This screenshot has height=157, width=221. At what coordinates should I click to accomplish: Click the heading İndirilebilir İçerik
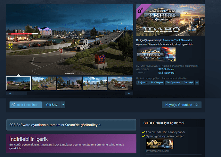[29, 139]
